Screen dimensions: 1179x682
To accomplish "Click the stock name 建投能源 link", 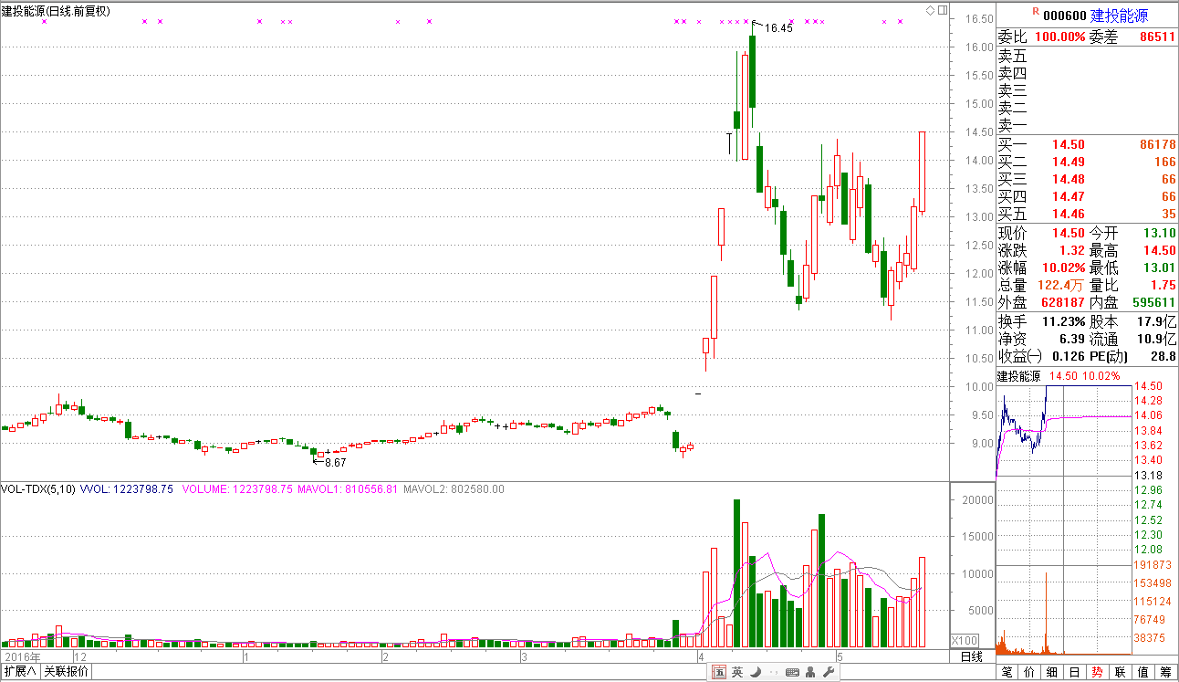I will click(x=1120, y=16).
